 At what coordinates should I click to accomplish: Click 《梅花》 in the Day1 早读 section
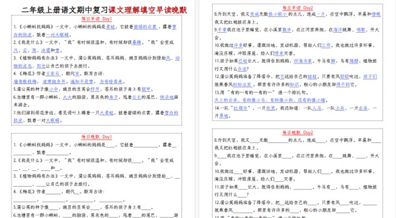27,74
